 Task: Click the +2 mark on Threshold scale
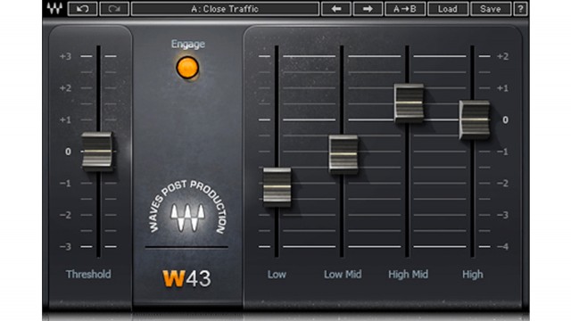(x=65, y=88)
